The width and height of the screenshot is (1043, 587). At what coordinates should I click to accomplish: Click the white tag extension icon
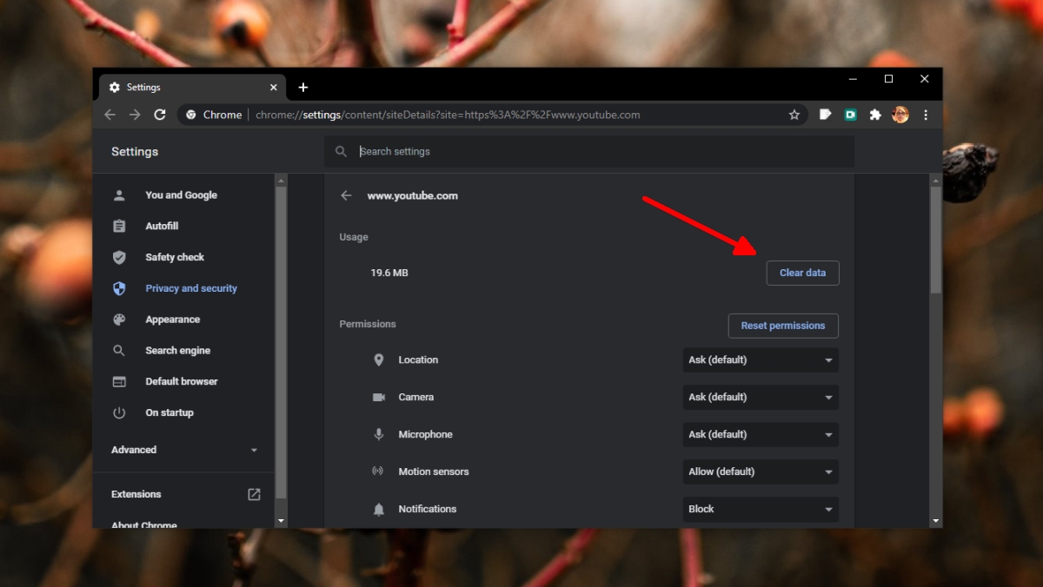[x=826, y=115]
